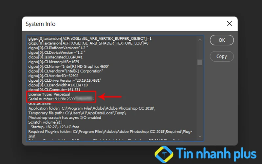The width and height of the screenshot is (262, 164).
Task: Click the CLName Intel HD Graphics 4600 line
Action: 69,67
